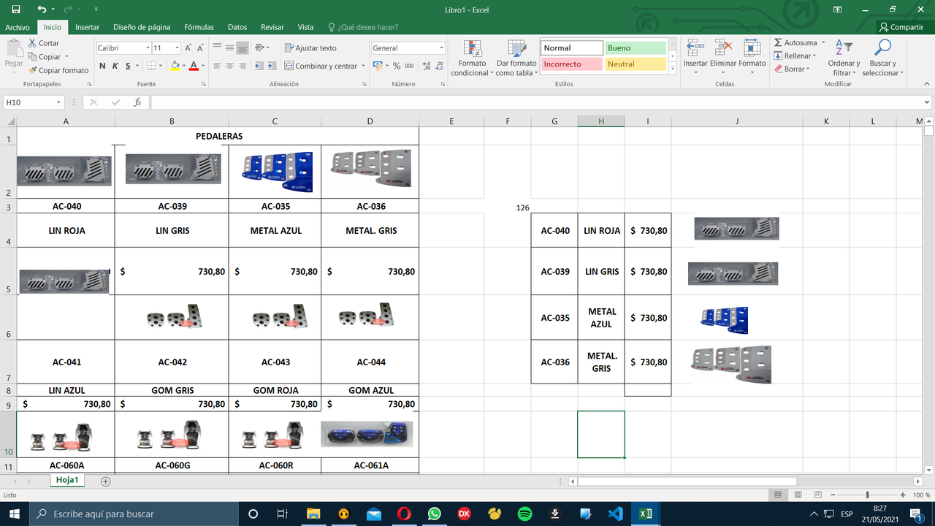The height and width of the screenshot is (526, 935).
Task: Open the fill color dropdown arrow
Action: click(x=183, y=66)
